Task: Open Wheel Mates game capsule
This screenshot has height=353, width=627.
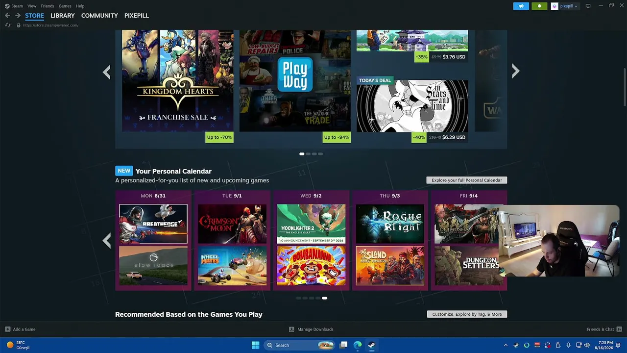Action: tap(232, 266)
